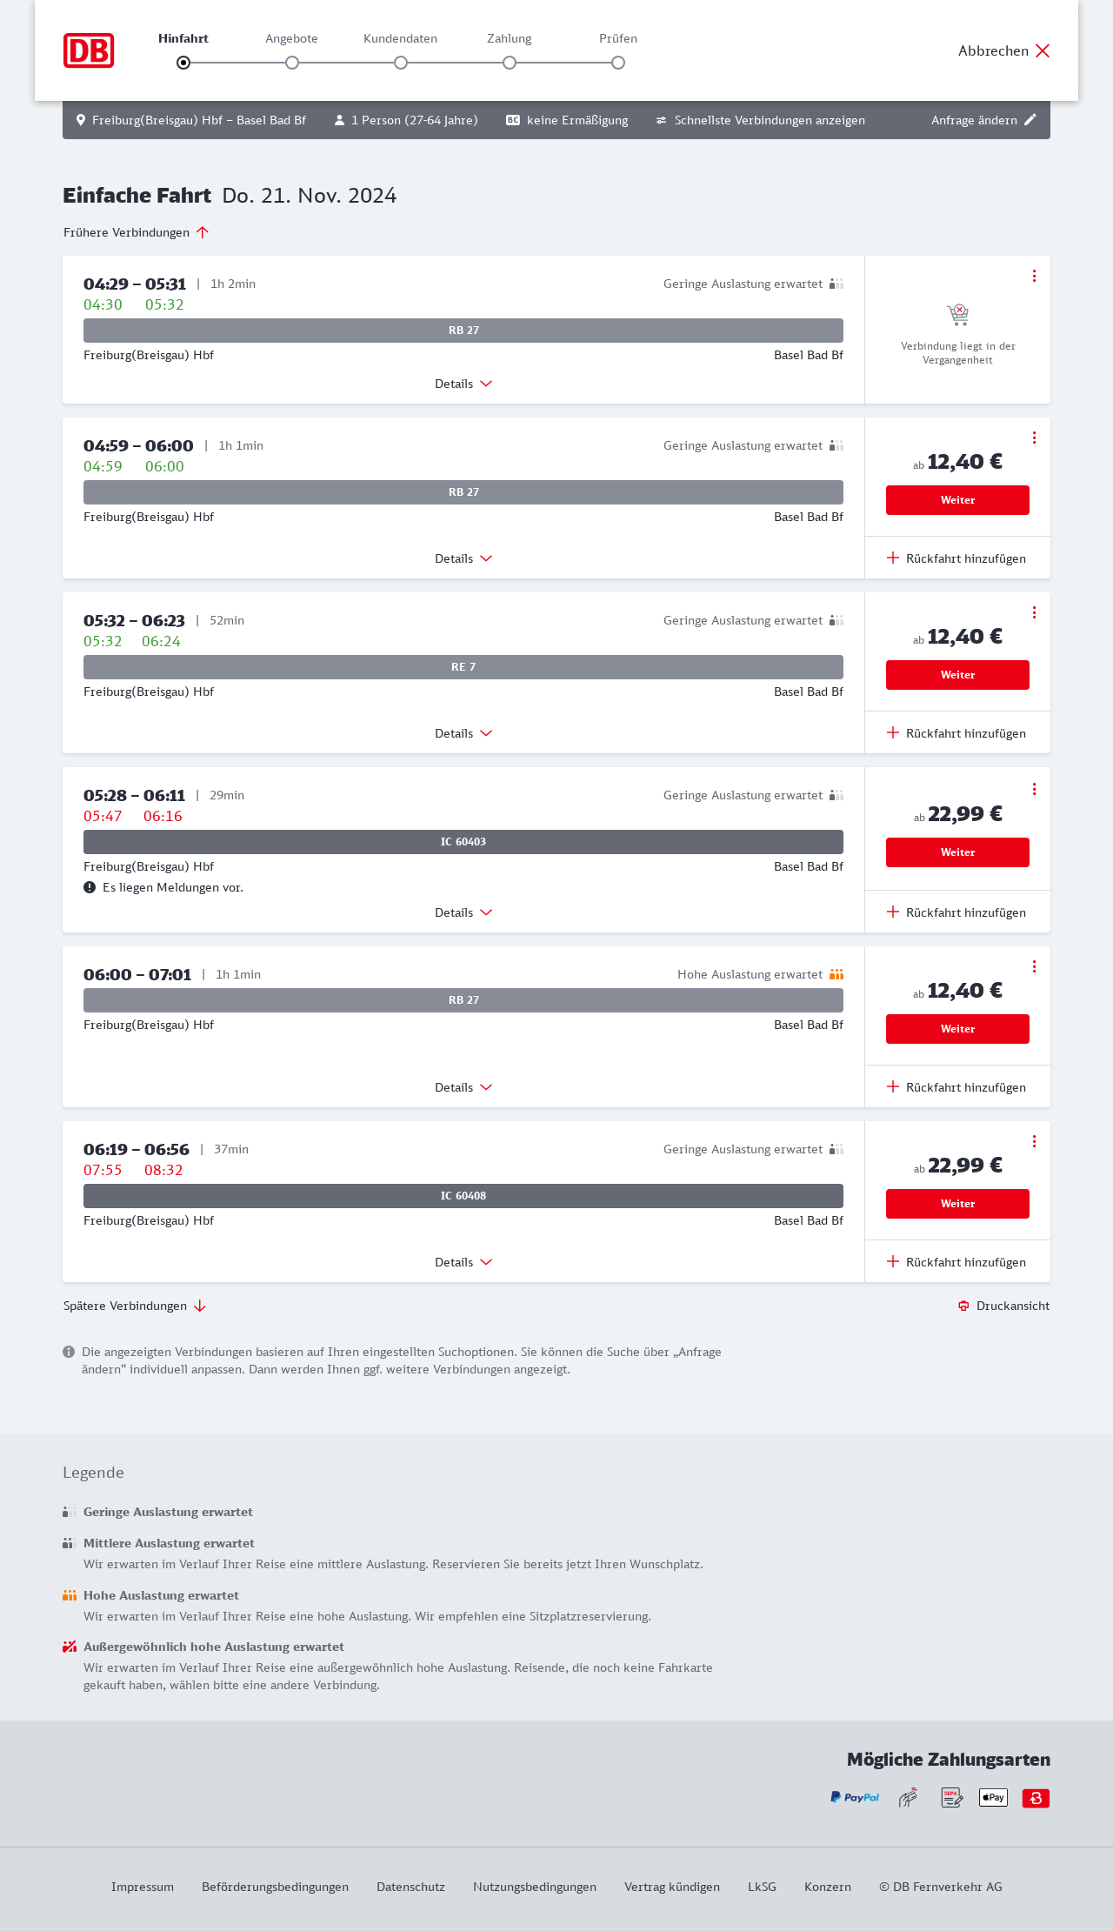
Task: Expand Details for the IC 60408 connection
Action: click(x=463, y=1262)
